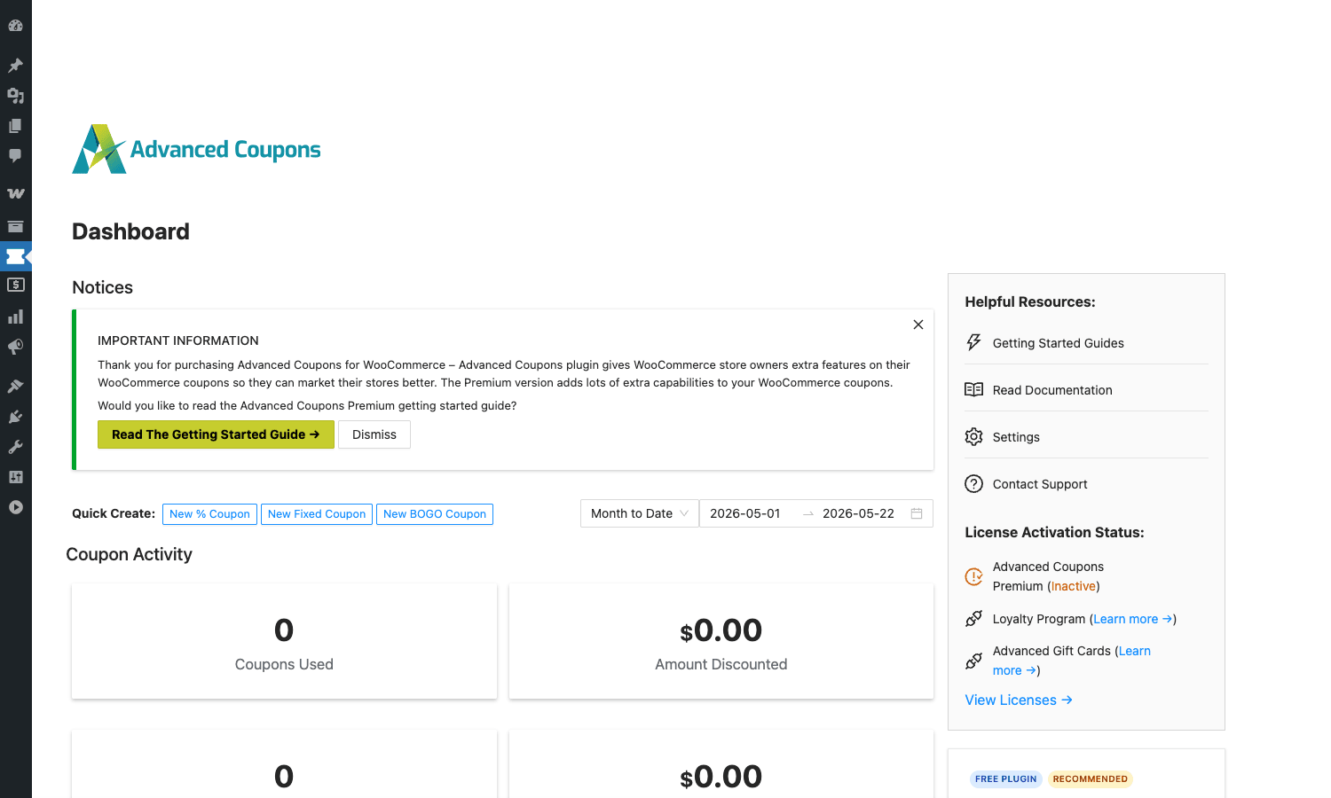Open the WordPress Dashboard gauge icon
1331x798 pixels.
click(15, 26)
